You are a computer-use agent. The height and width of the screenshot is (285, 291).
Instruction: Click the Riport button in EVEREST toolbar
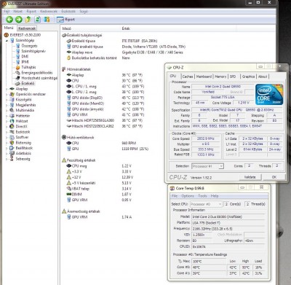point(65,20)
